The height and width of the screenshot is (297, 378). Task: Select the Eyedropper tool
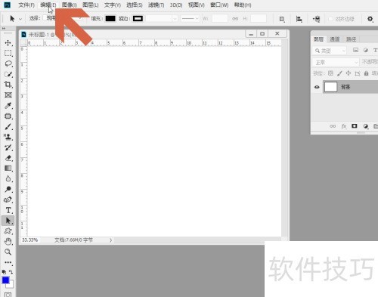coord(8,106)
